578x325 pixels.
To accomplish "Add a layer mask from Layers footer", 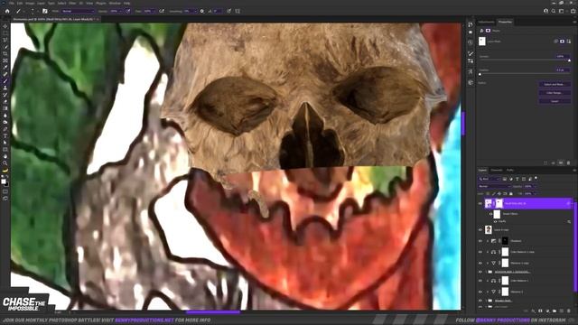I will 540,311.
